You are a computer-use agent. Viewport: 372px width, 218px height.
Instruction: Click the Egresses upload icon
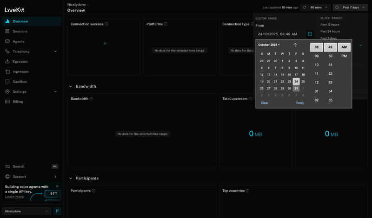7,62
